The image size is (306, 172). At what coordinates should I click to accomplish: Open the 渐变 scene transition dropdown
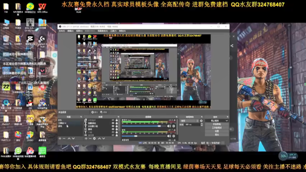click(x=189, y=121)
